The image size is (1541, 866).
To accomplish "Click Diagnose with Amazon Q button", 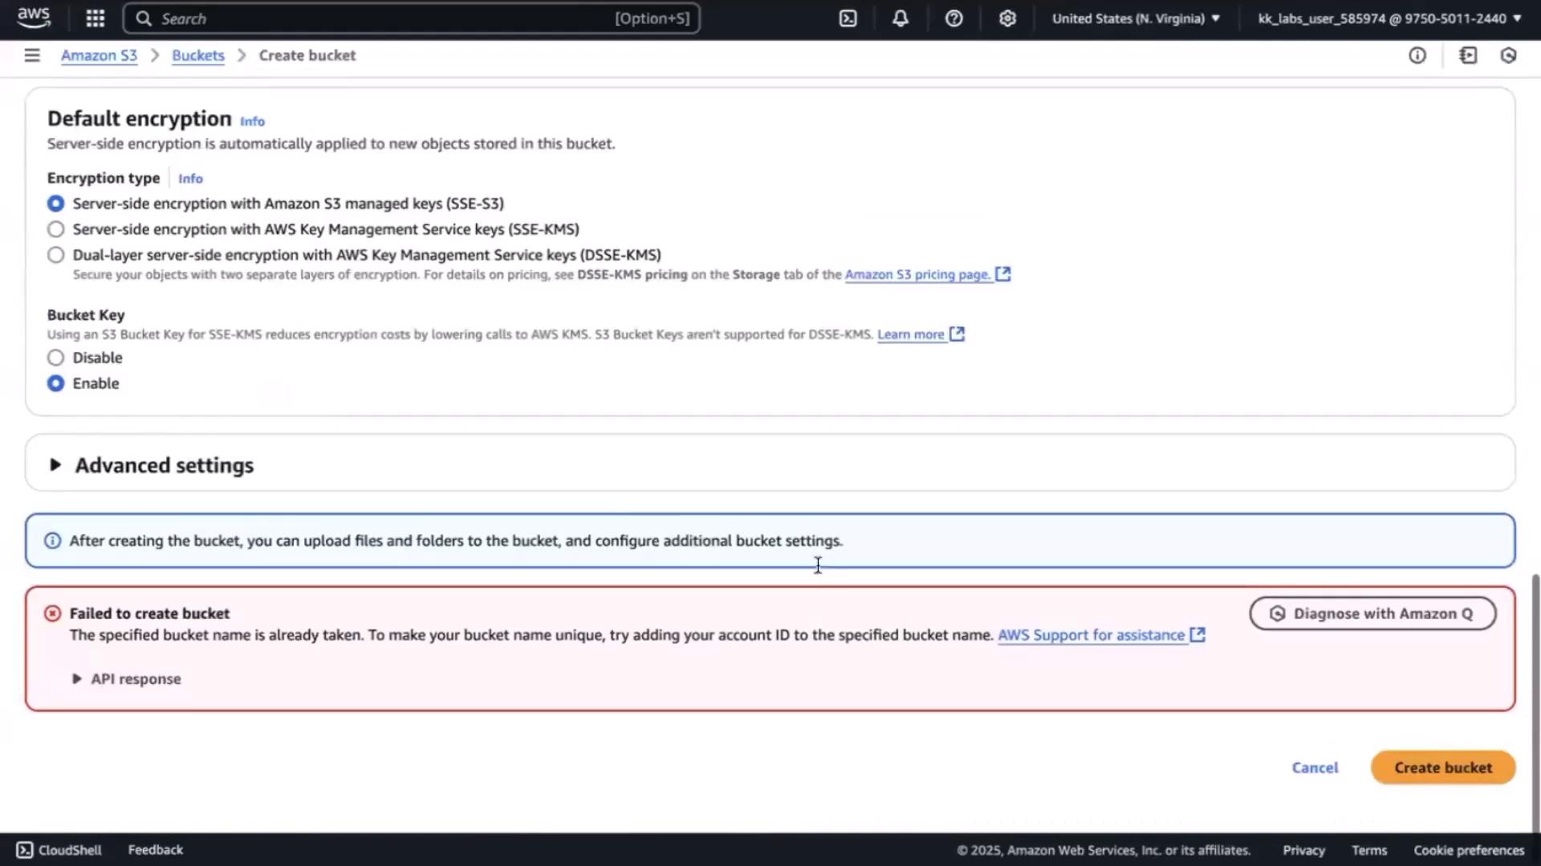I will 1372,613.
